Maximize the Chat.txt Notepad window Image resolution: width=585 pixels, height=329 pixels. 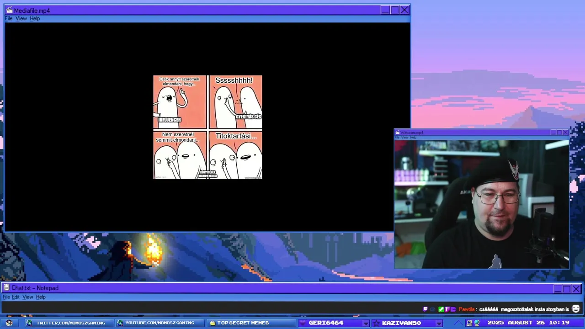567,289
